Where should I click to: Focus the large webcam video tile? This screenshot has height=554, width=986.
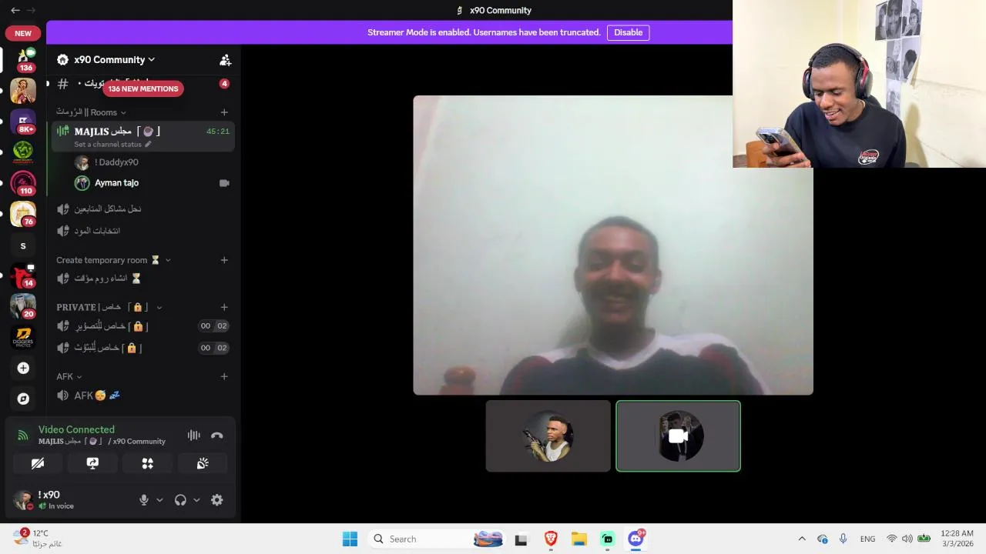[x=613, y=245]
